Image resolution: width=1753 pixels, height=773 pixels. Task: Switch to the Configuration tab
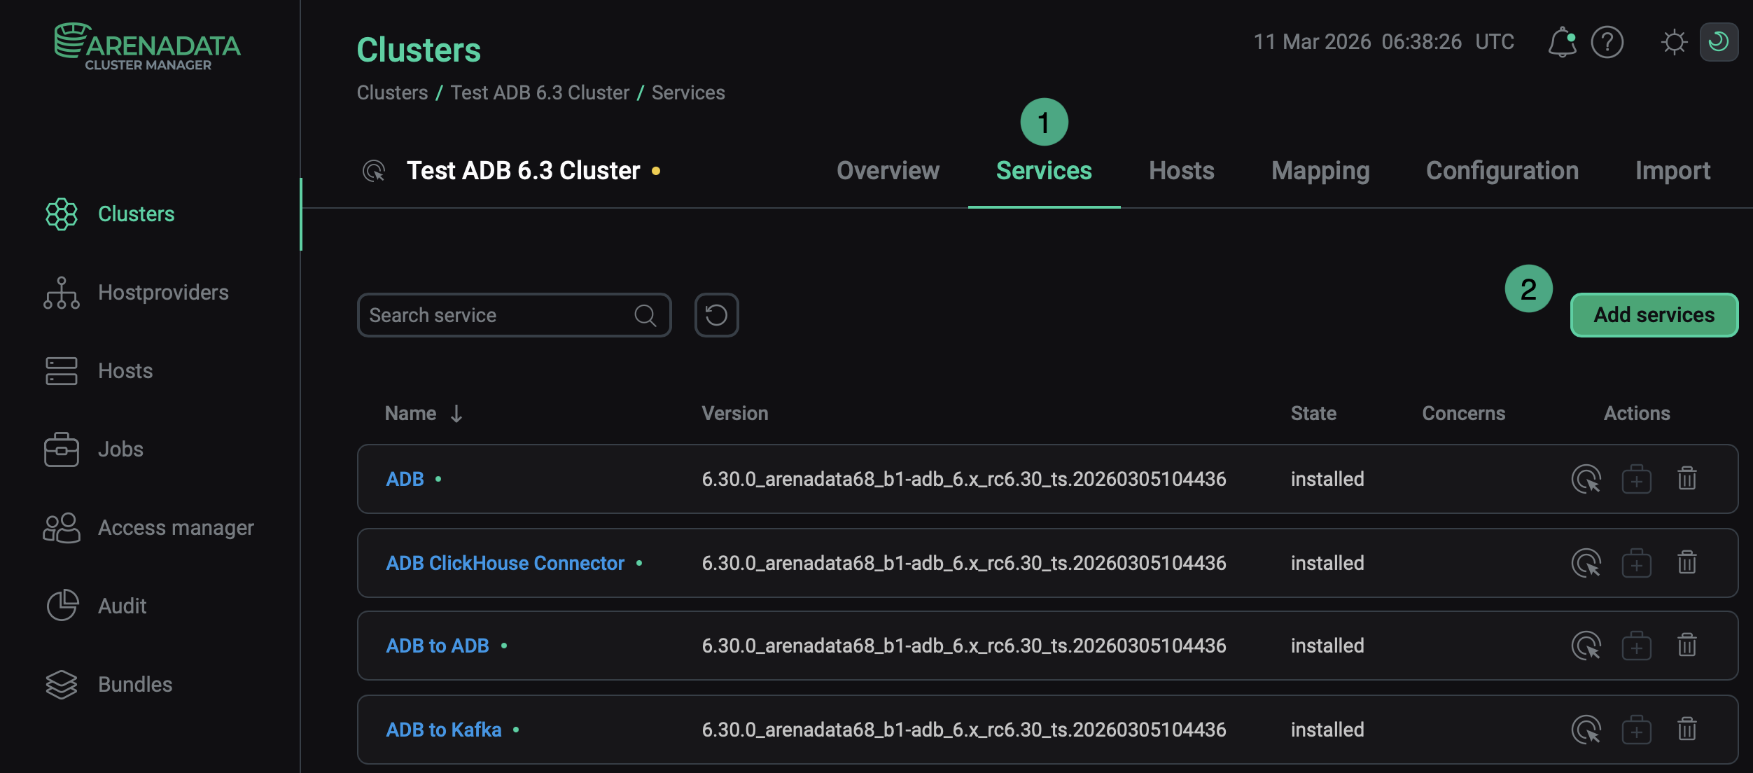click(1502, 170)
